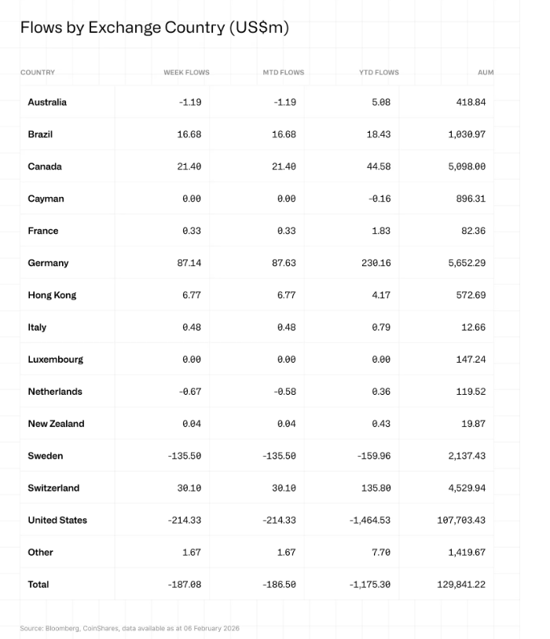This screenshot has height=639, width=550.
Task: Click the Bloomberg, CoinShares source note
Action: [x=130, y=628]
